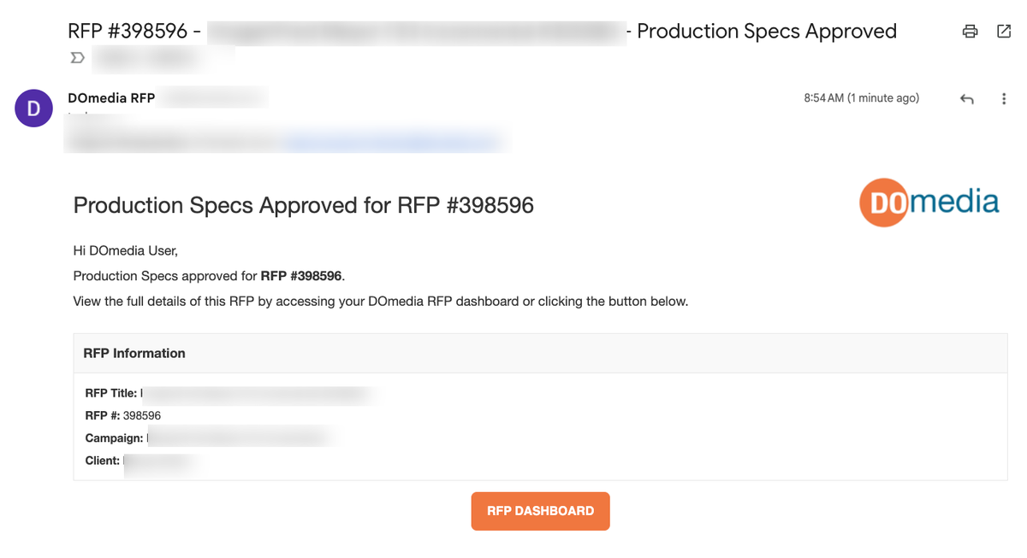Image resolution: width=1027 pixels, height=558 pixels.
Task: Click the Client label
Action: click(103, 461)
